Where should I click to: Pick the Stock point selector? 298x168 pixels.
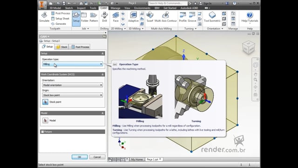pyautogui.click(x=45, y=102)
